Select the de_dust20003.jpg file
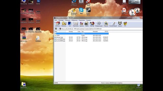The height and width of the screenshot is (91, 163). click(x=81, y=39)
